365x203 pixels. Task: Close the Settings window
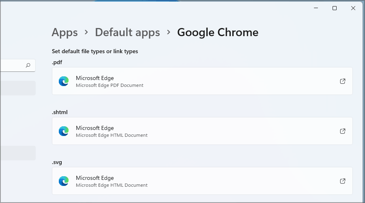353,8
